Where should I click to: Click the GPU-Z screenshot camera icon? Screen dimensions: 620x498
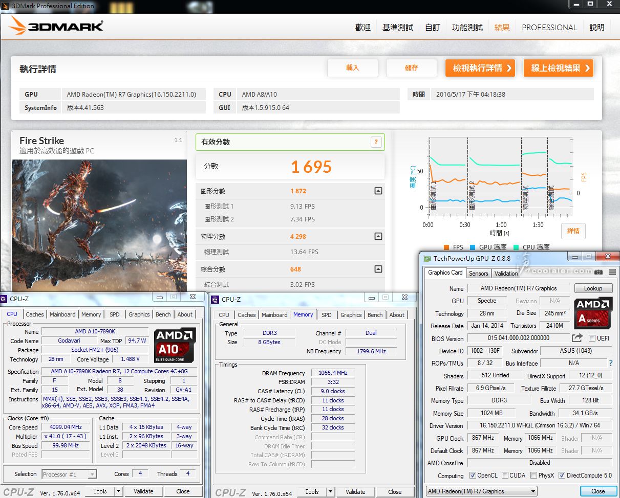click(598, 272)
